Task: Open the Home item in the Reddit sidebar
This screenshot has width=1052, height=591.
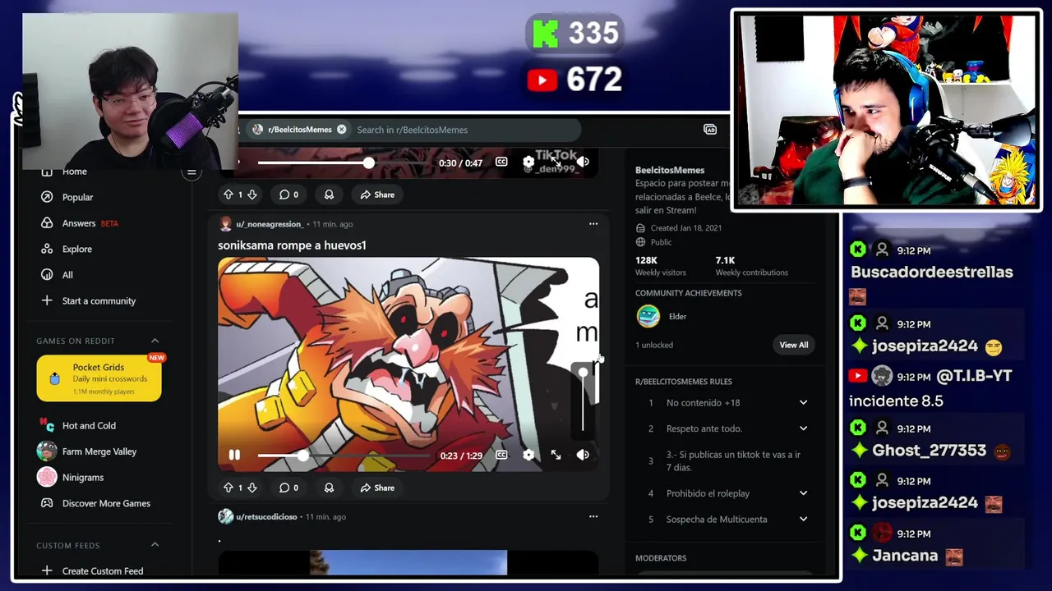Action: tap(74, 172)
